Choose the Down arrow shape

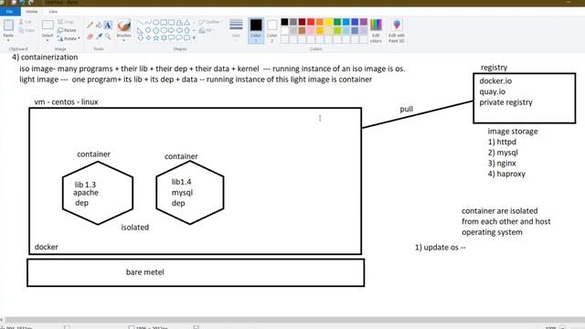(140, 37)
